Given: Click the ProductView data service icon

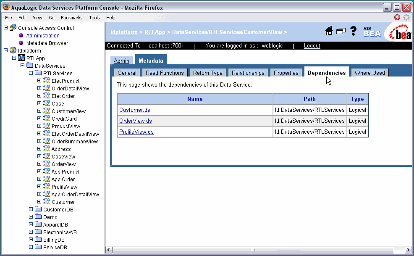Looking at the screenshot, I should point(47,126).
